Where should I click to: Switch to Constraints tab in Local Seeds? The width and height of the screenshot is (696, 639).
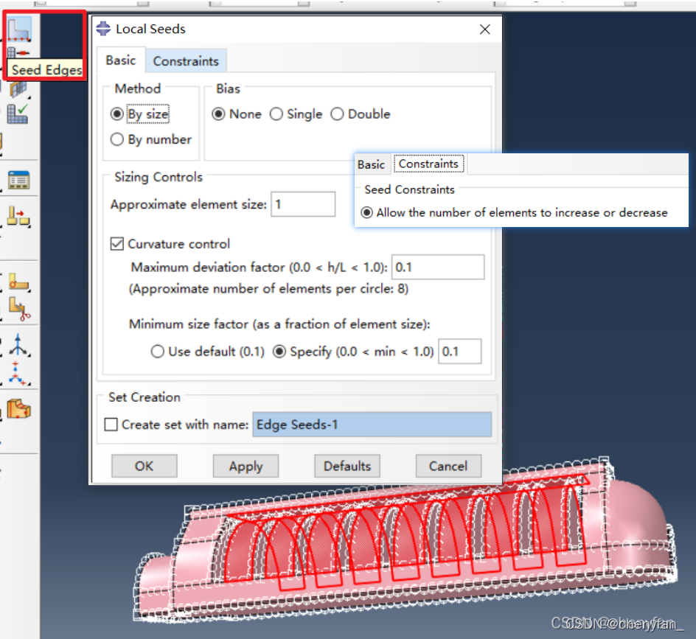[186, 61]
